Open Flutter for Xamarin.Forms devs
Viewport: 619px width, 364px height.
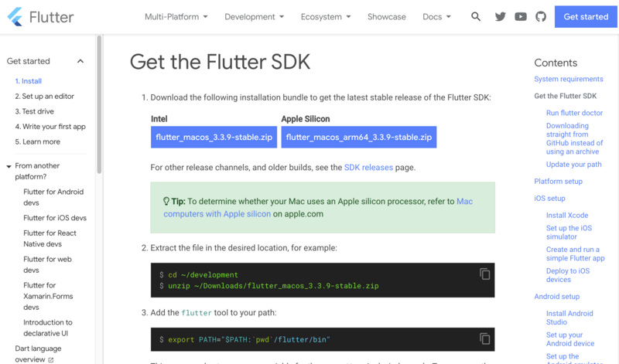coord(48,296)
